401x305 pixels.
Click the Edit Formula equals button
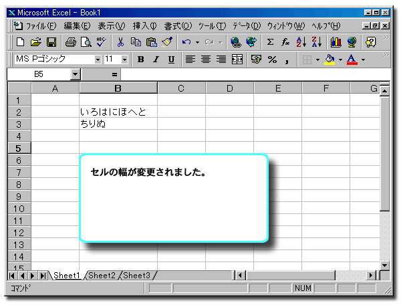(x=114, y=74)
